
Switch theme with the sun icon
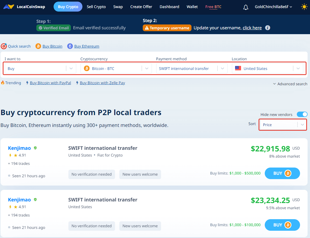tap(304, 7)
